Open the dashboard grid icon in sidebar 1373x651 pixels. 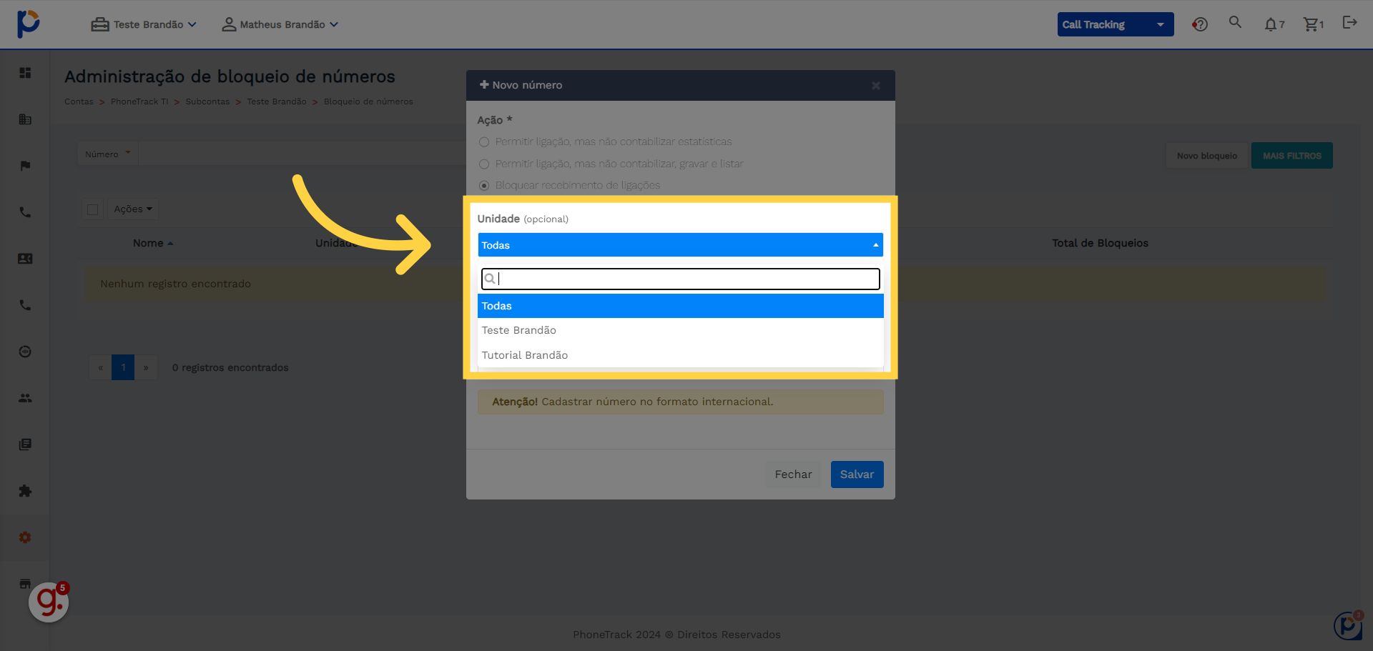(25, 73)
